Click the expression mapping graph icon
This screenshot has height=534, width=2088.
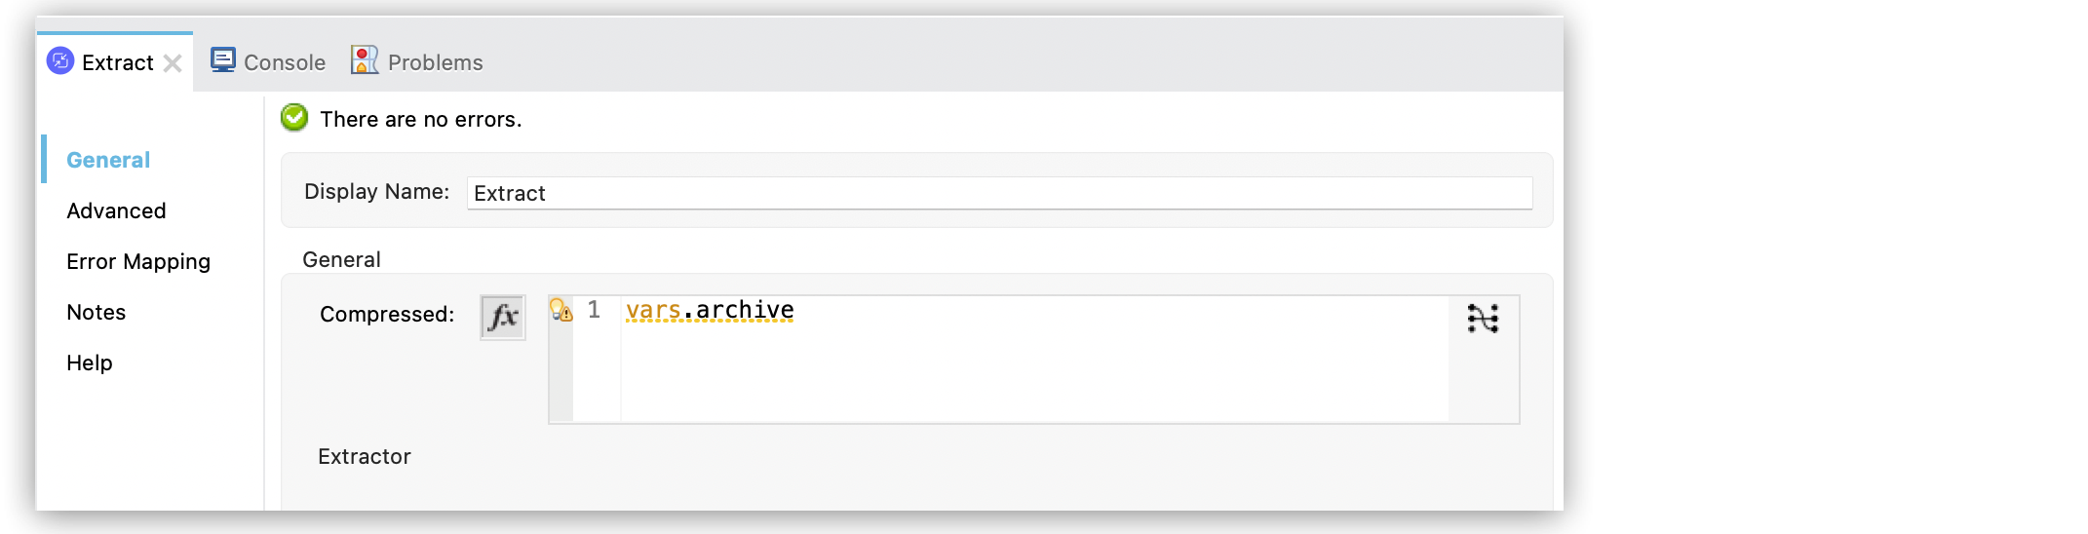pos(1483,319)
